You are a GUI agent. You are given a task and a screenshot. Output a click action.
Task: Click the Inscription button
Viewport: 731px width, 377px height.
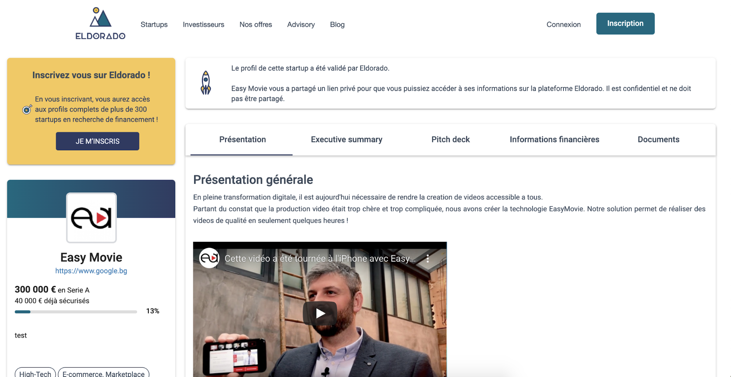(x=625, y=23)
